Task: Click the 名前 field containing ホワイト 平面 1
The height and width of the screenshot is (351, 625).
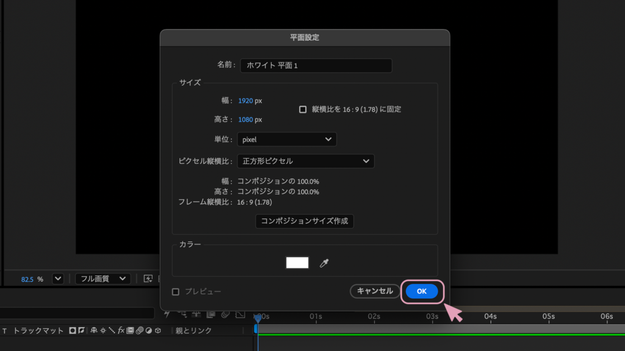Action: pyautogui.click(x=316, y=65)
